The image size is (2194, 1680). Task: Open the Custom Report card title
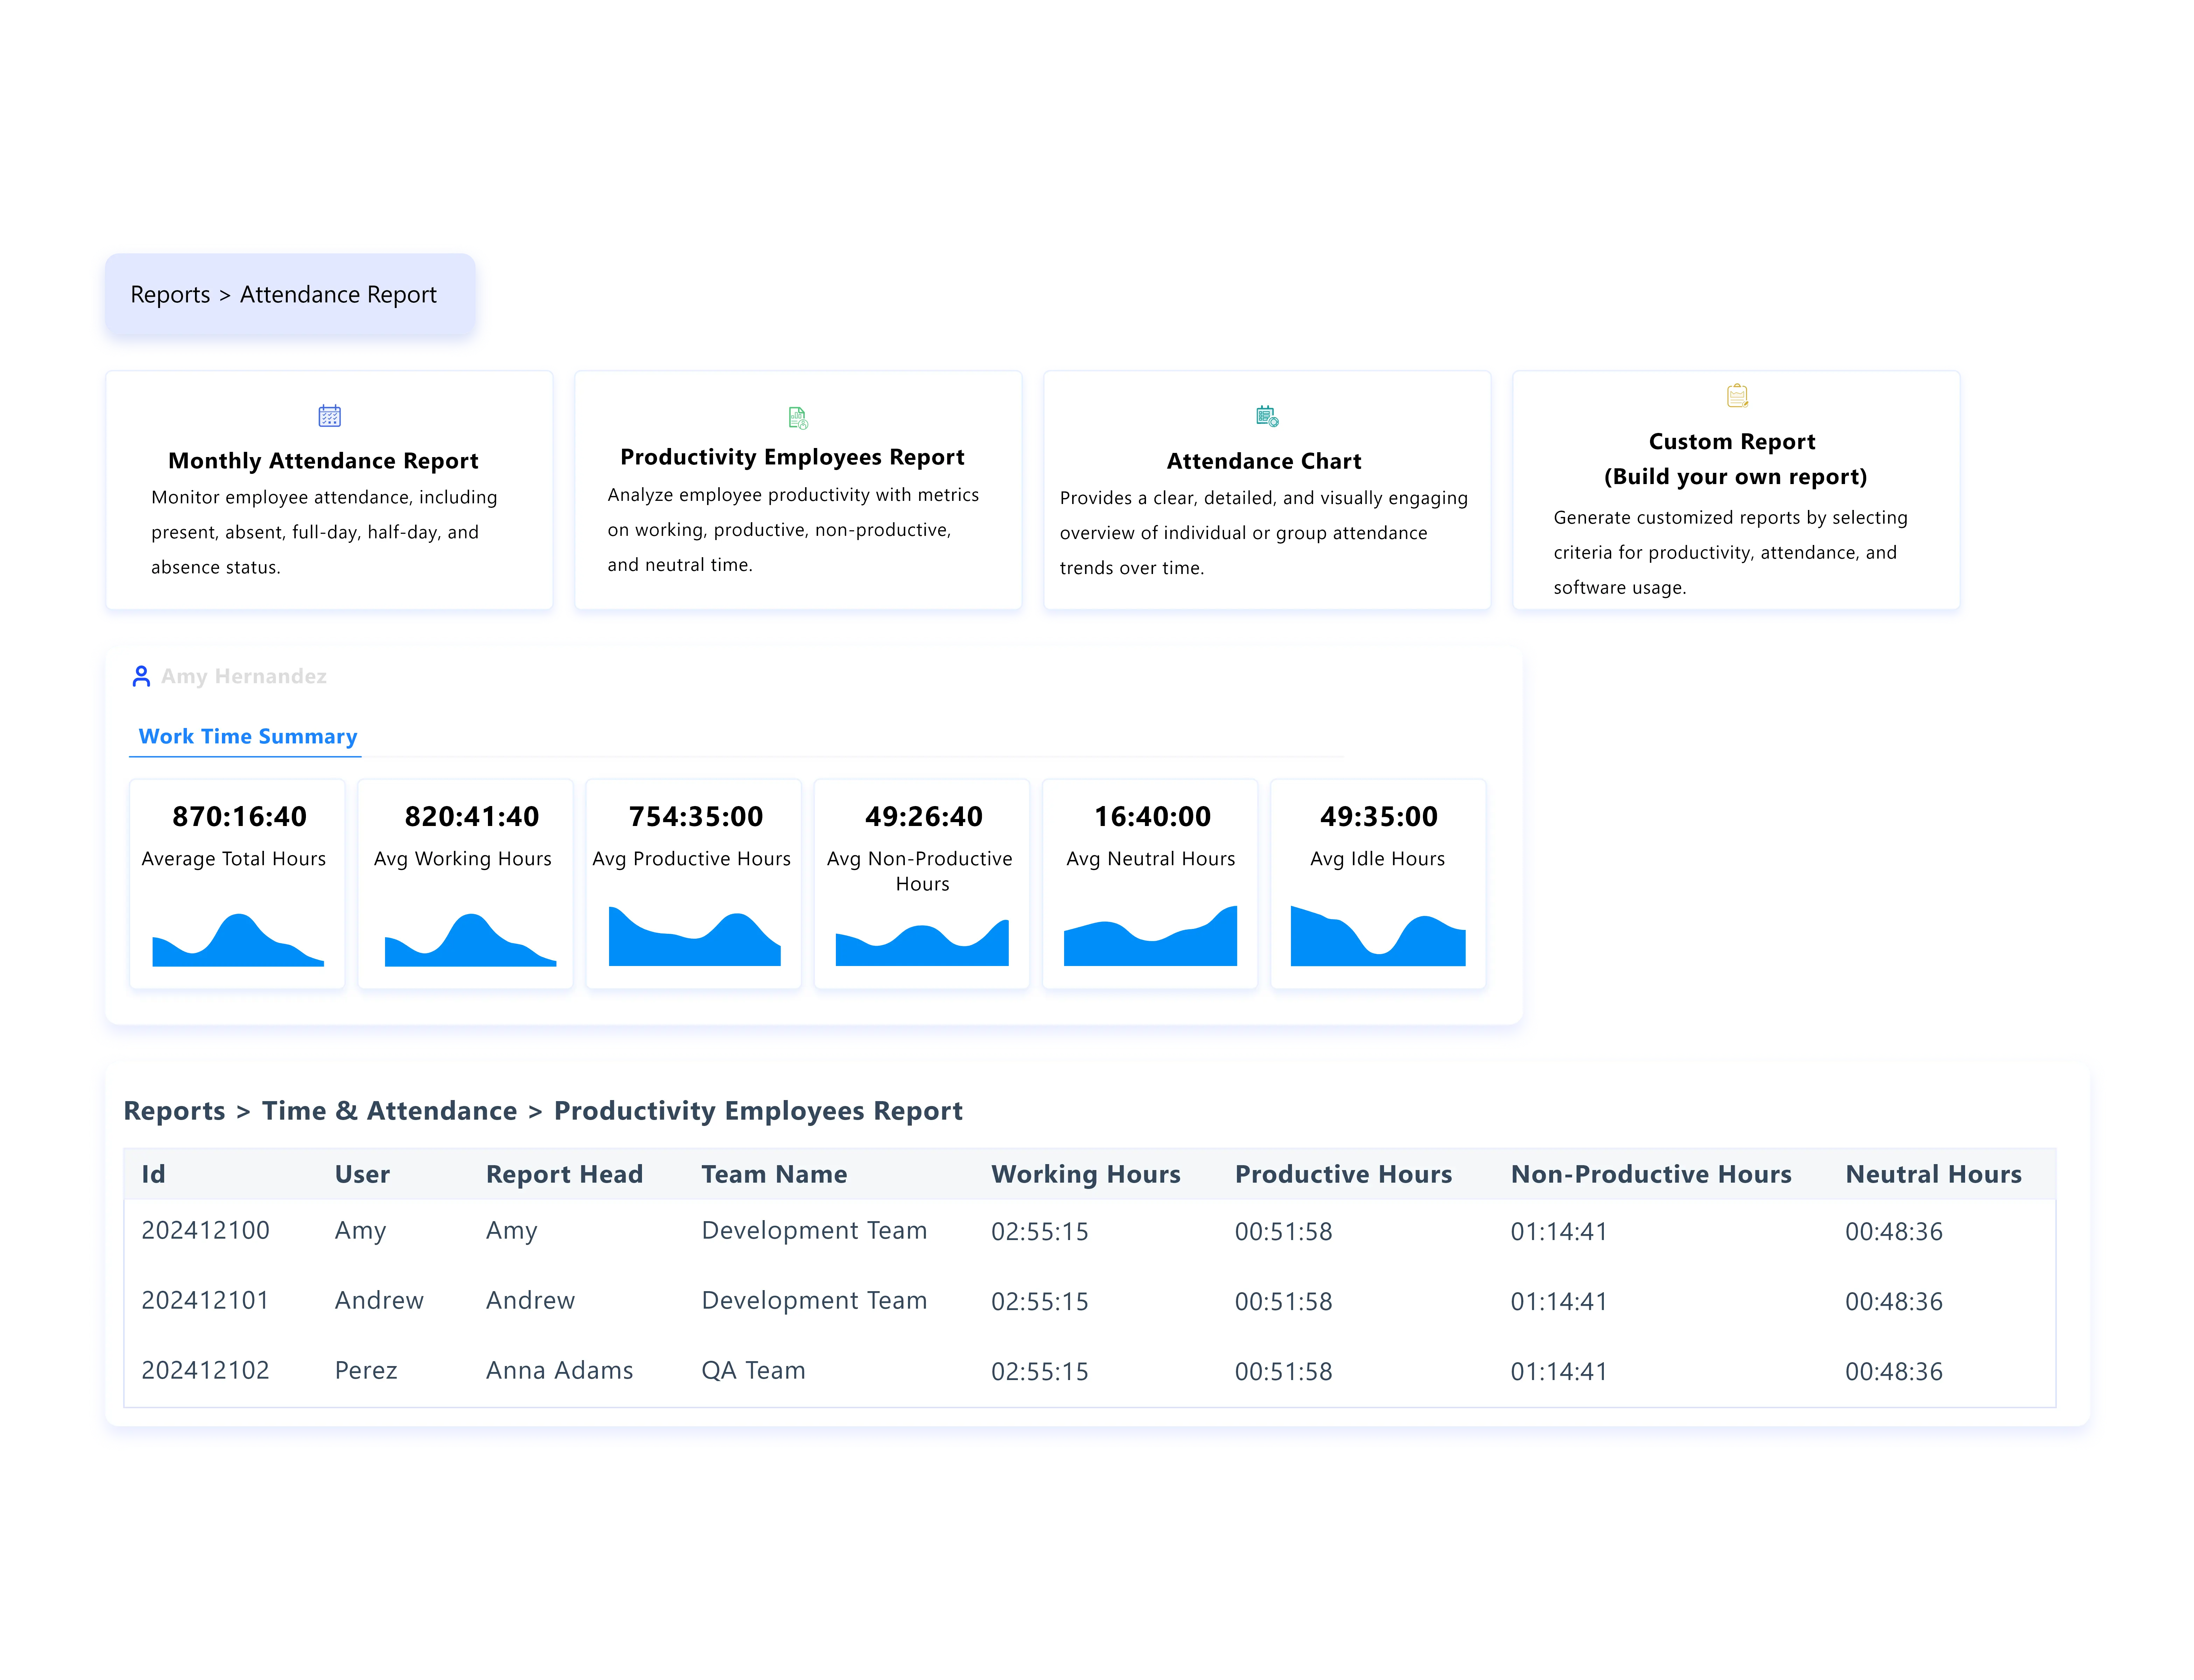point(1732,442)
